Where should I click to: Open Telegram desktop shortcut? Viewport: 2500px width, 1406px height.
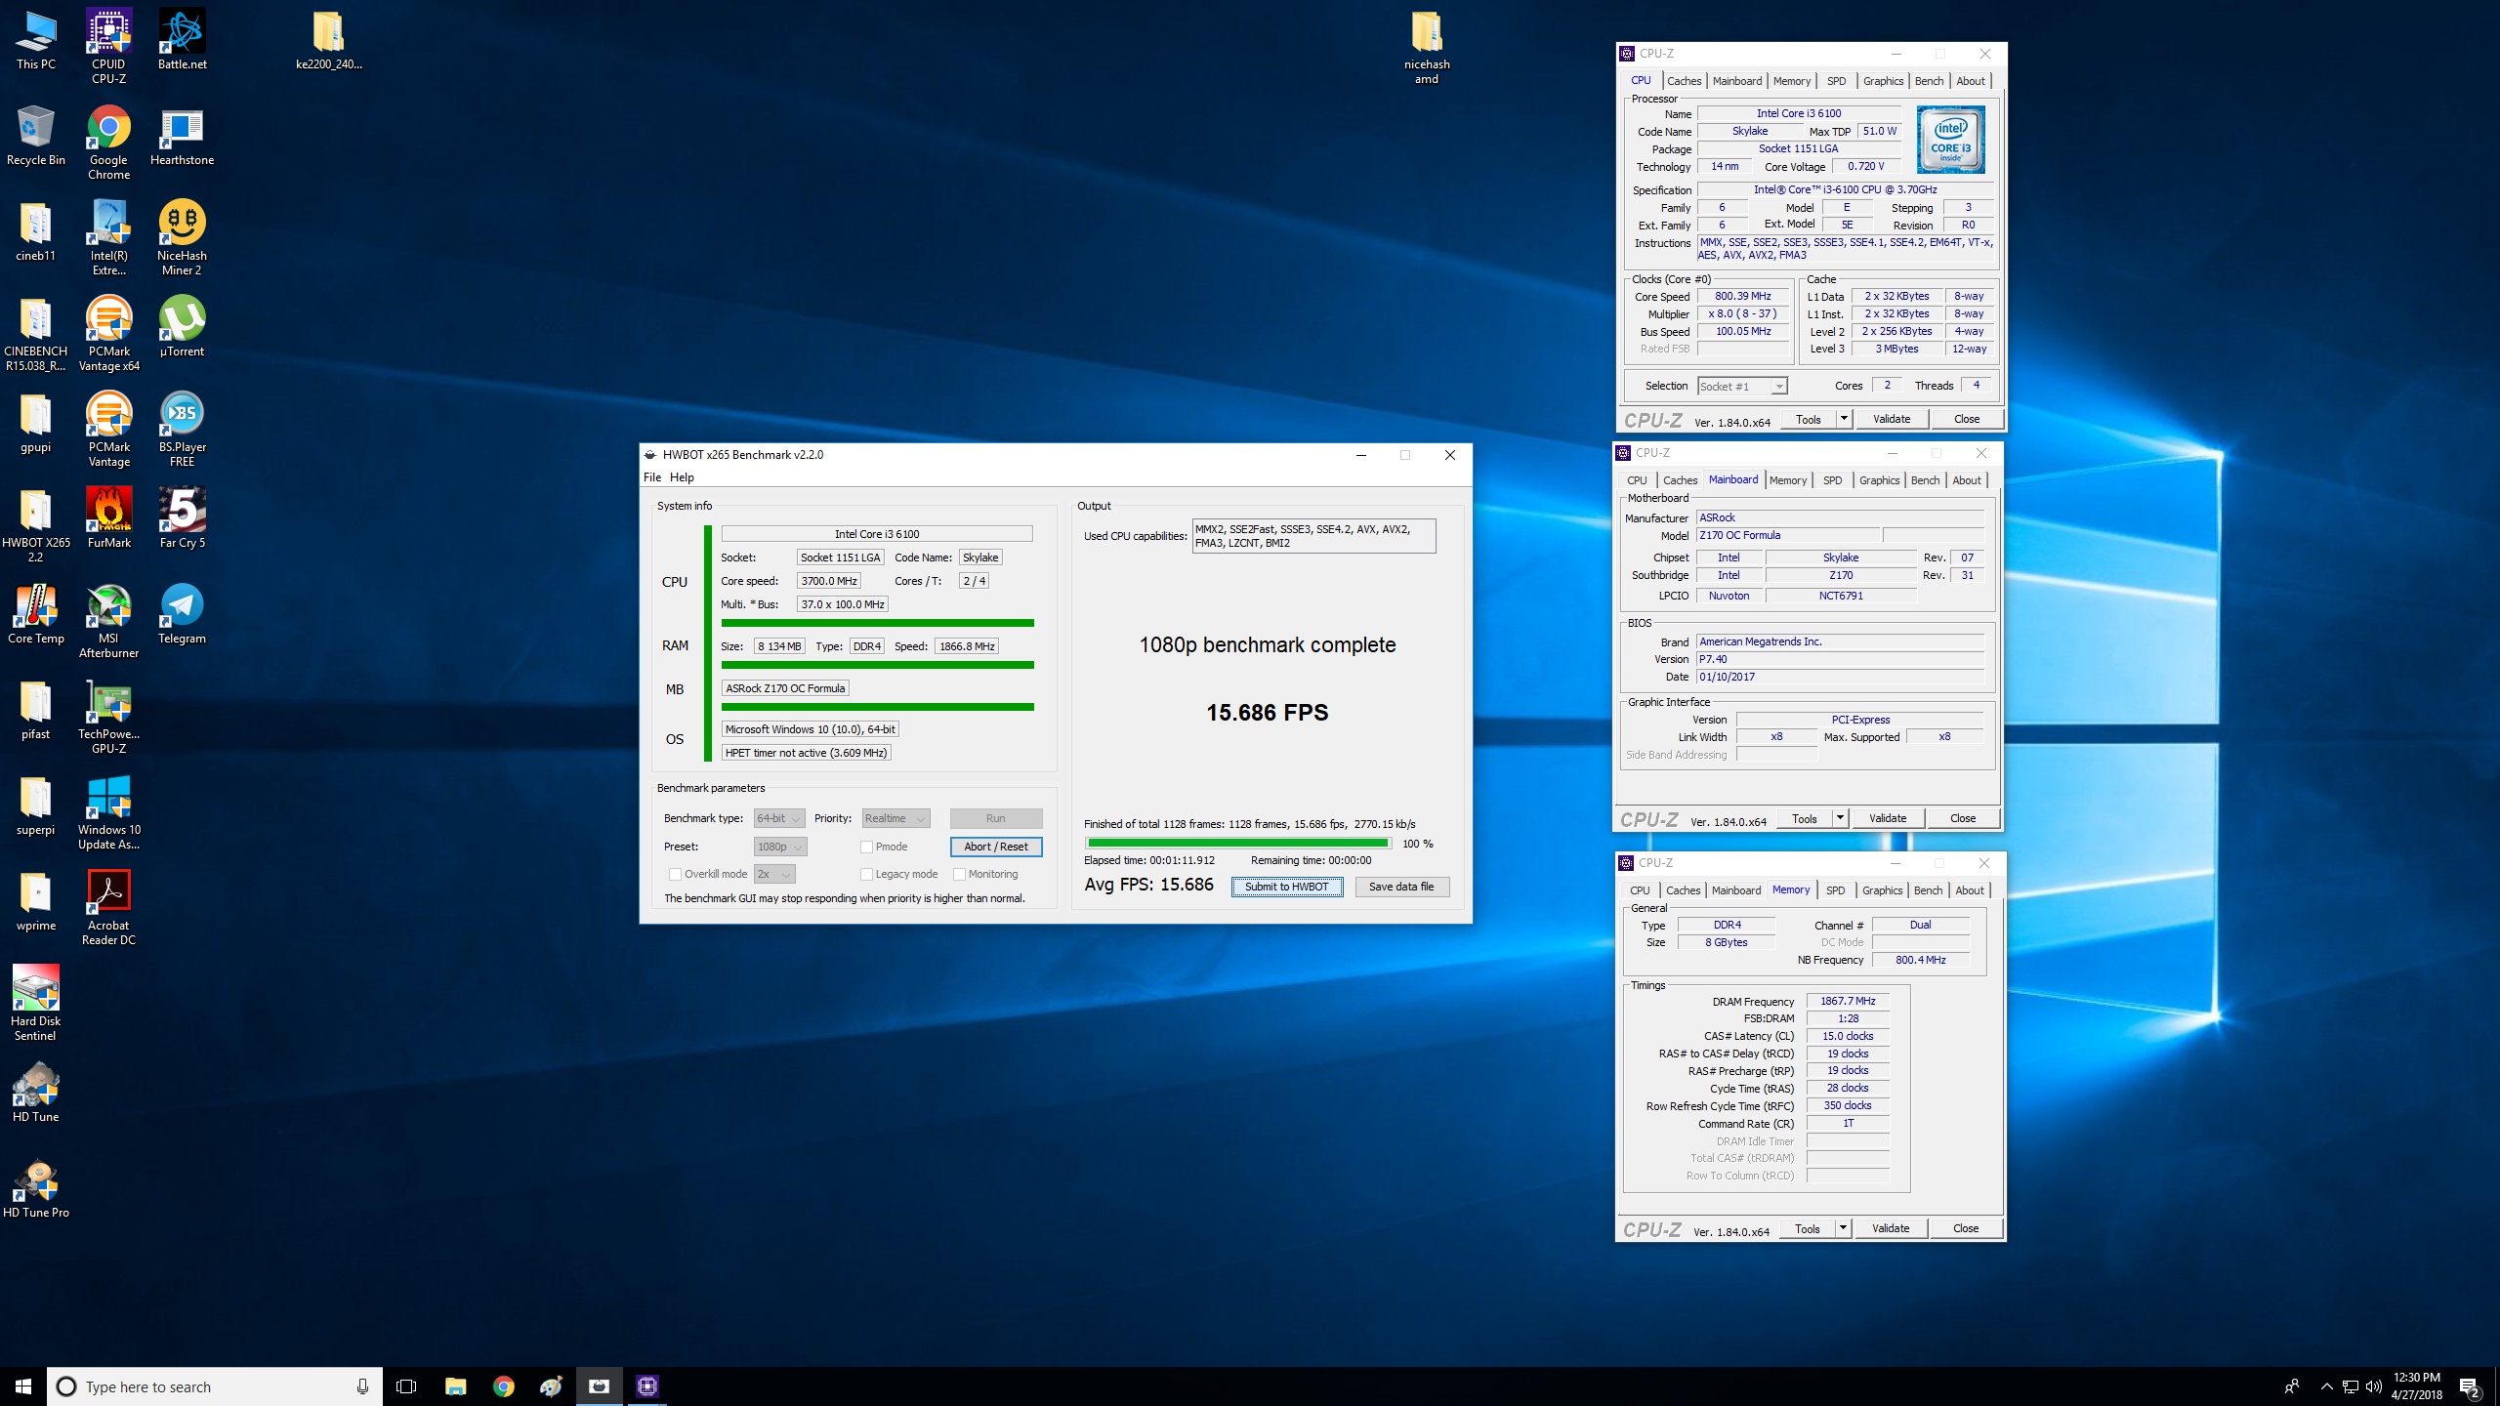coord(182,613)
